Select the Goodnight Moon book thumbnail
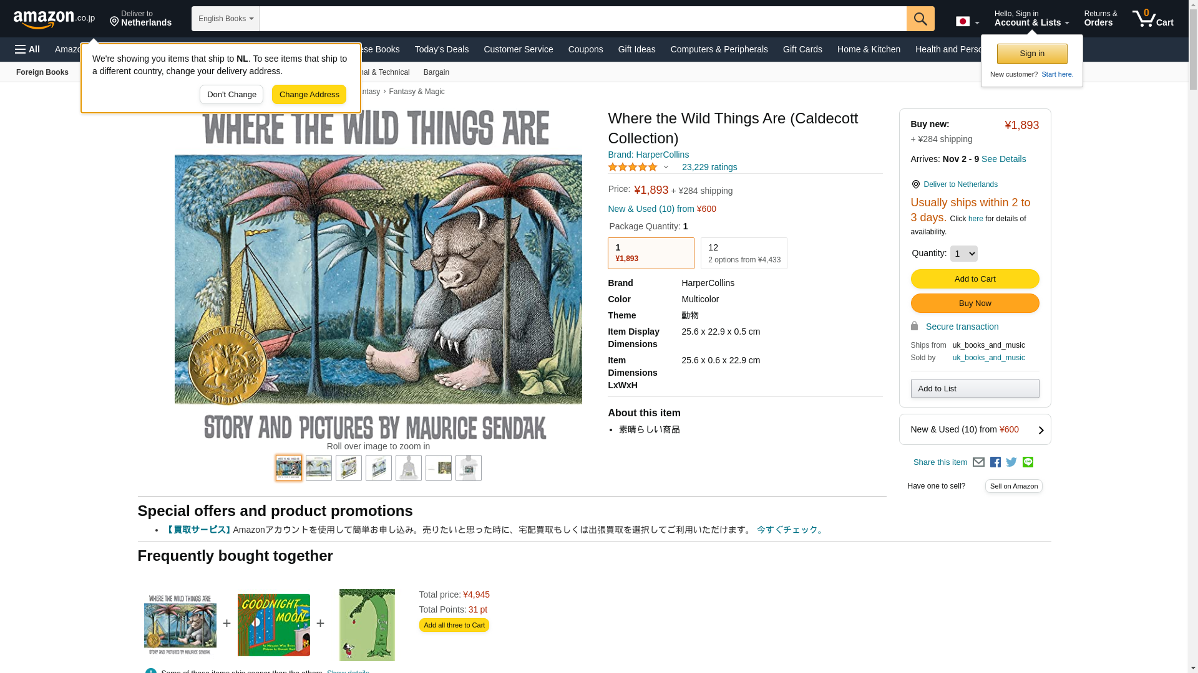 pos(273,624)
